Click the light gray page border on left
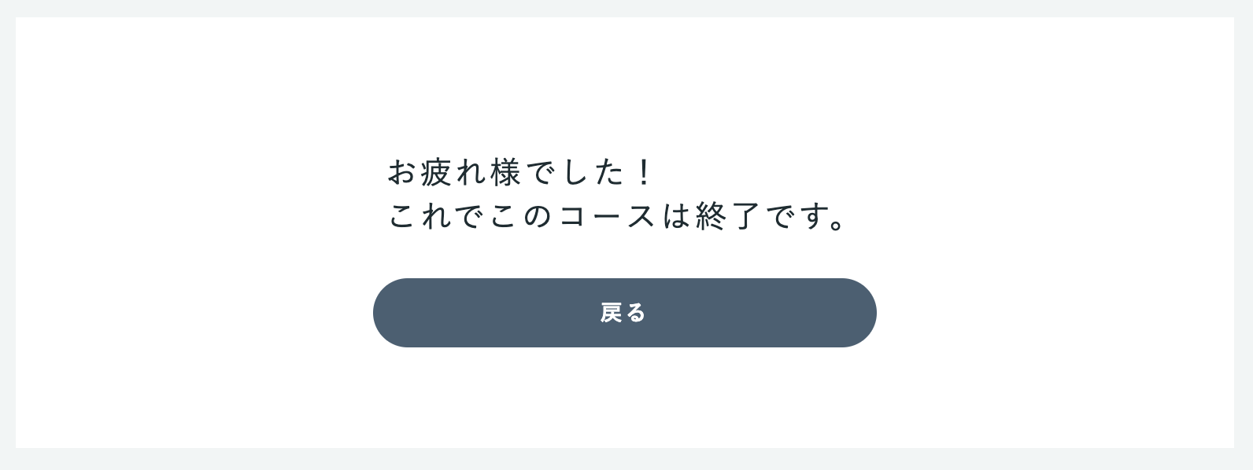 tap(7, 235)
